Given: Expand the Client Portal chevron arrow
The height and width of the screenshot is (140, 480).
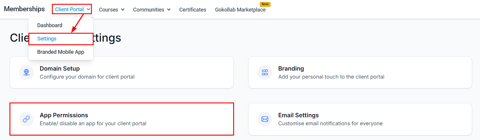Looking at the screenshot, I should [89, 9].
